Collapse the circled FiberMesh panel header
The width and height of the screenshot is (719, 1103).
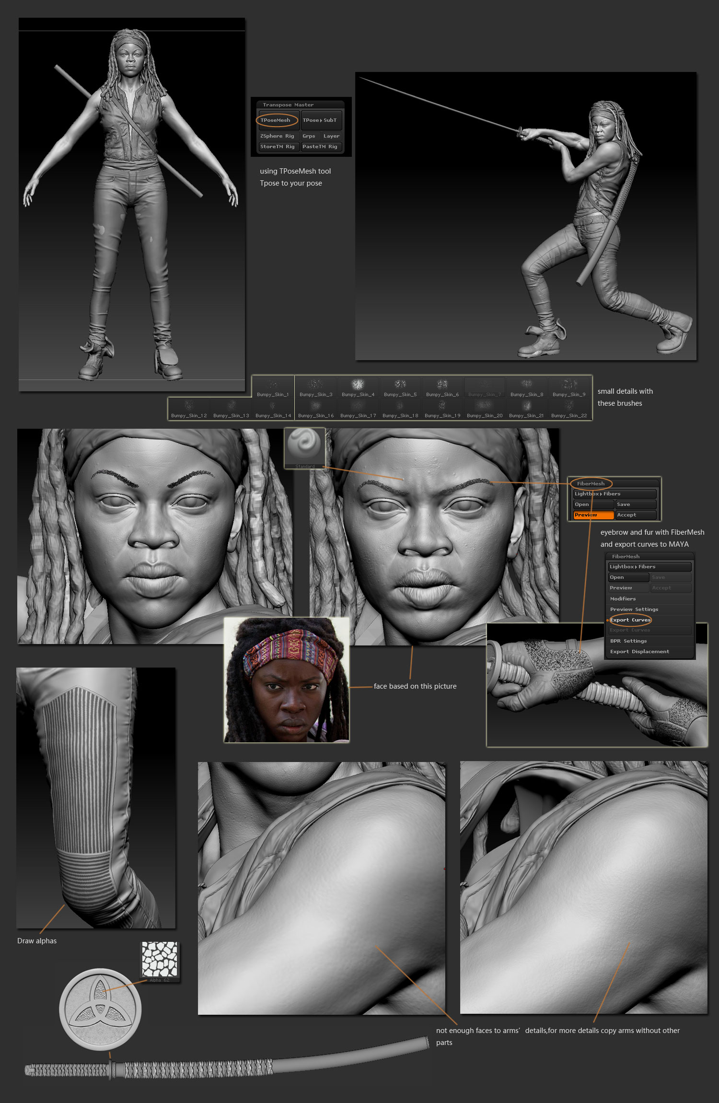pos(614,483)
